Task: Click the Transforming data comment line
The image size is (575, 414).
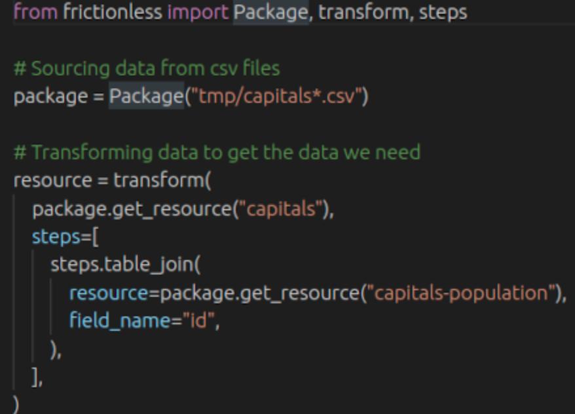Action: click(x=217, y=152)
